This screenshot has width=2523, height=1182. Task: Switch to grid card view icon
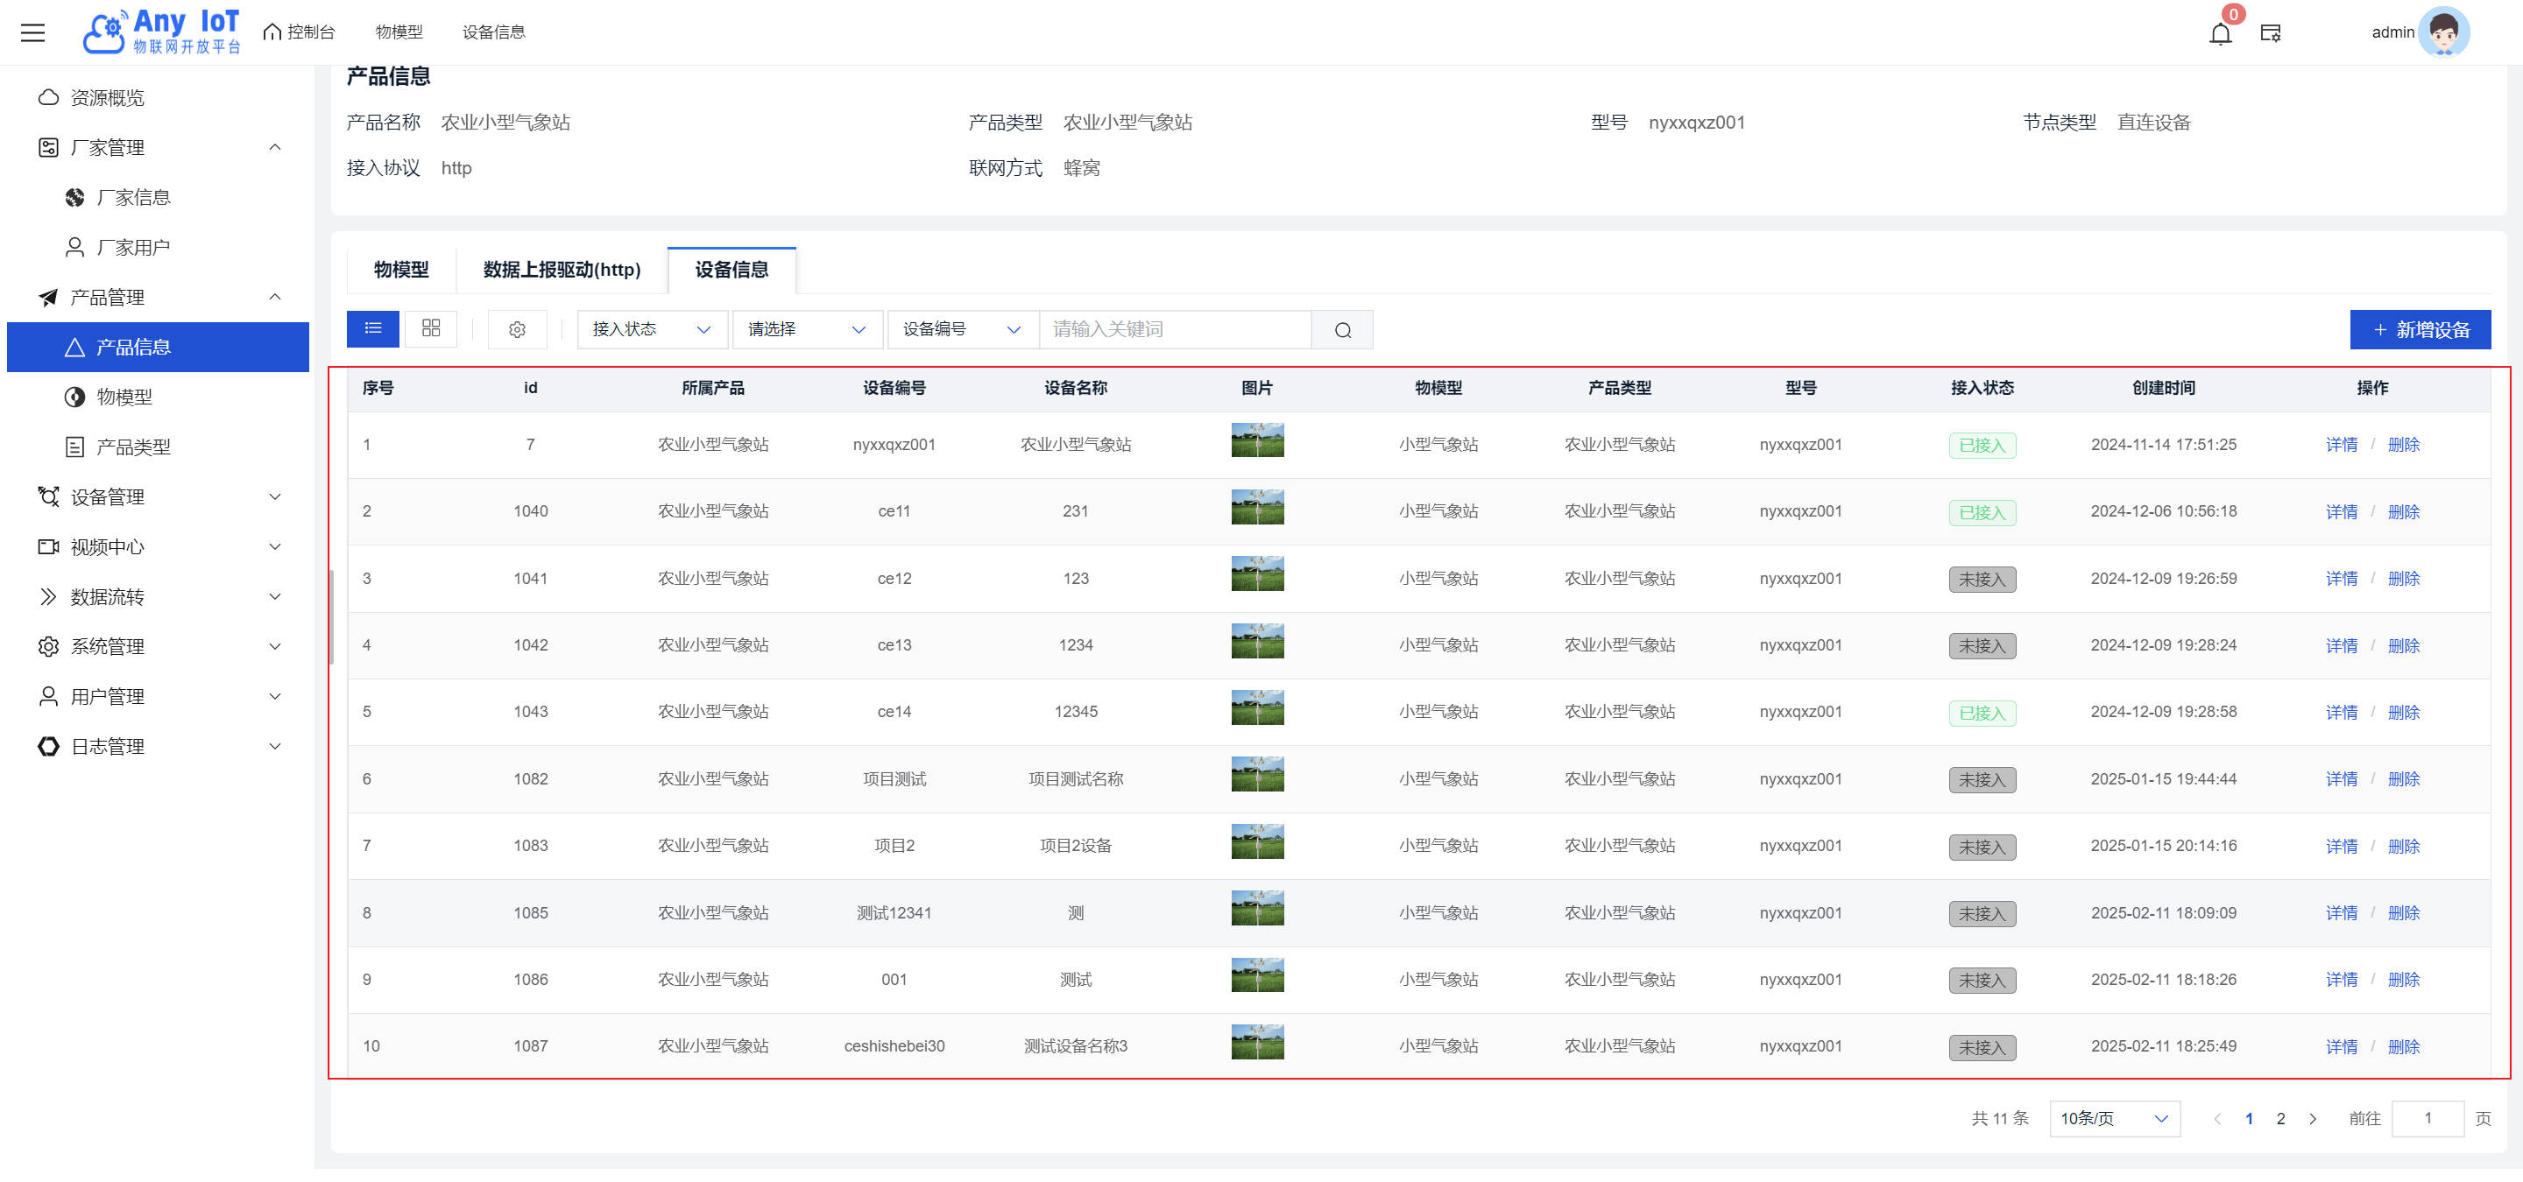point(431,328)
